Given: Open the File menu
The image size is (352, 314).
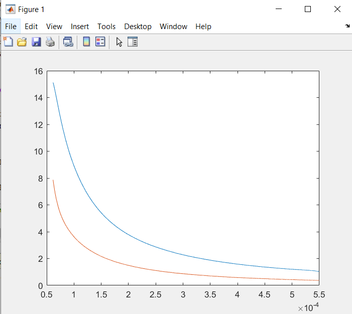Looking at the screenshot, I should 11,27.
